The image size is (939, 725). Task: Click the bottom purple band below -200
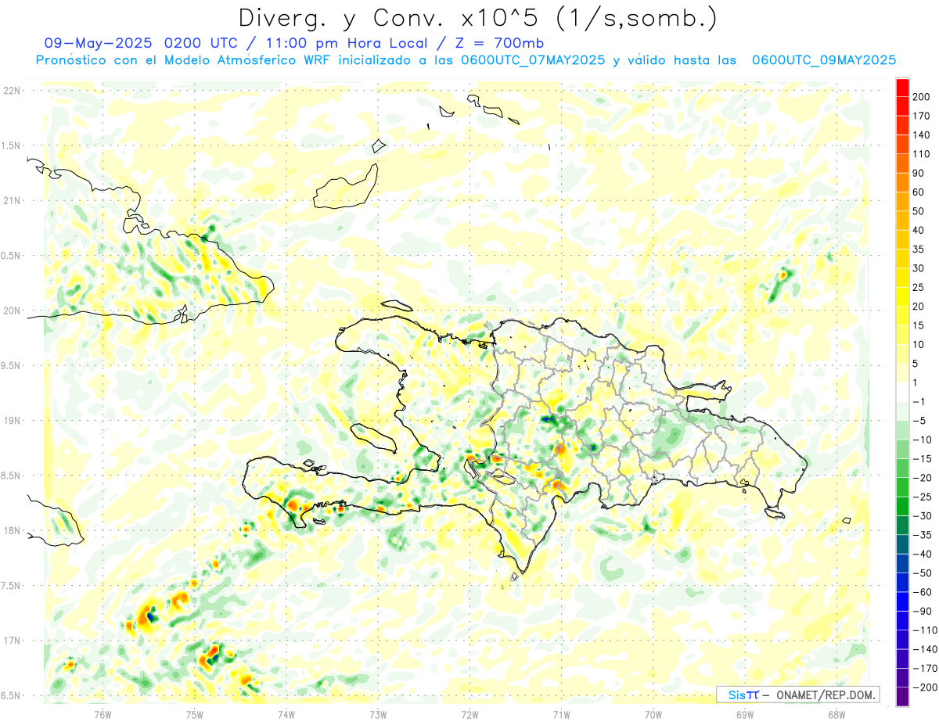tap(902, 696)
